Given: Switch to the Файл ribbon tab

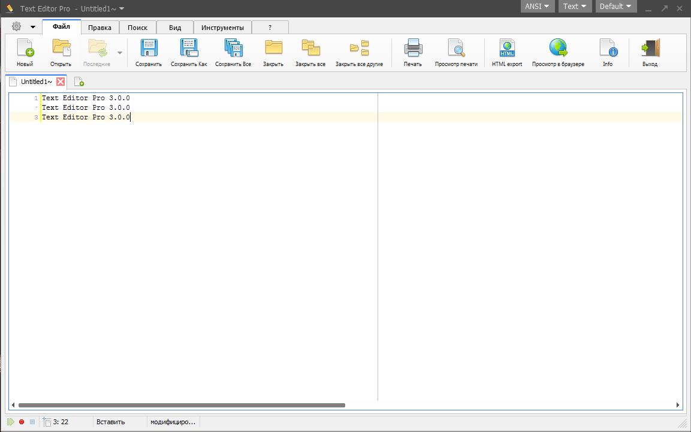Looking at the screenshot, I should (x=61, y=26).
